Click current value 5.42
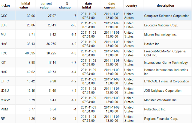The width and height of the screenshot is (192, 123). coord(53,35)
